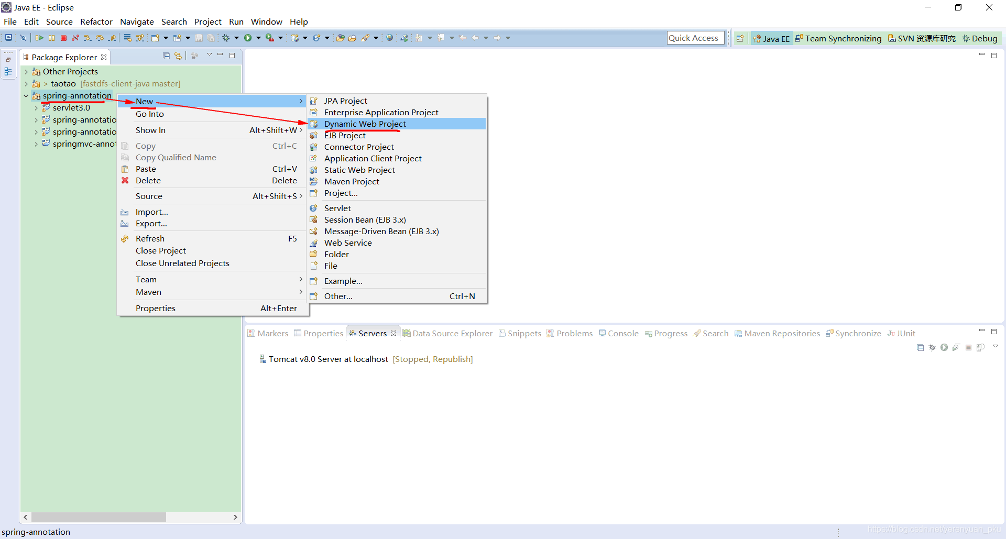Select springmvc-annot project in tree
Viewport: 1006px width, 539px height.
tap(79, 144)
